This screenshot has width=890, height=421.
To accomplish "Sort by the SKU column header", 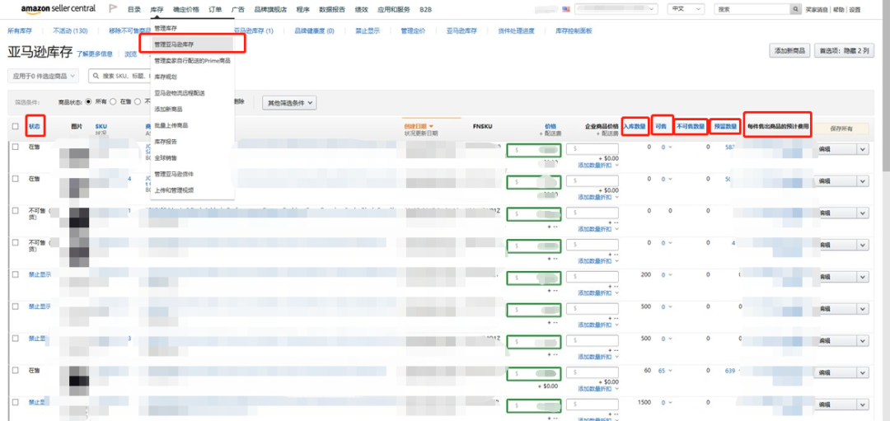I will point(101,127).
